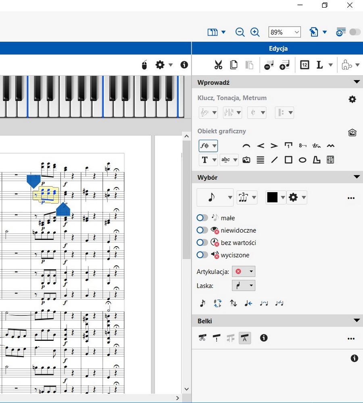Image resolution: width=363 pixels, height=403 pixels.
Task: Click the black color swatch
Action: click(x=272, y=197)
